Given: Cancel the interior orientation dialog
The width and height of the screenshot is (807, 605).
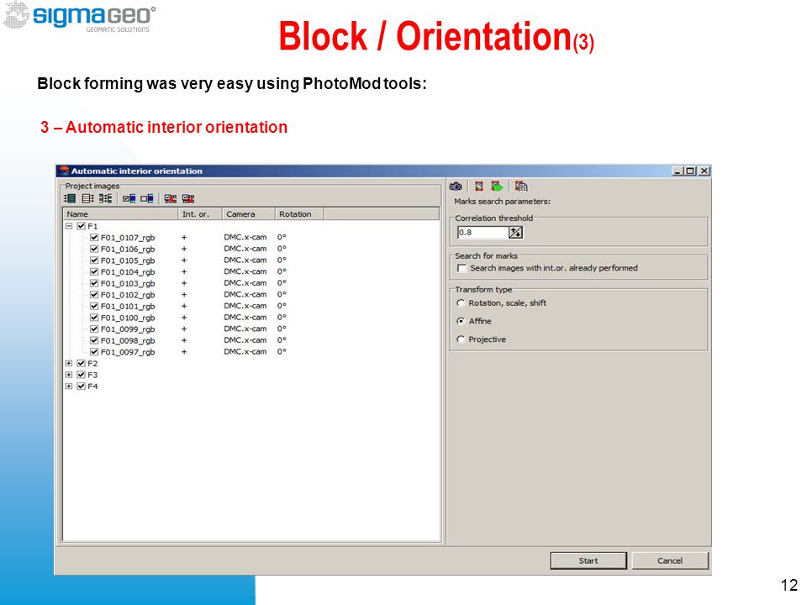Looking at the screenshot, I should point(670,560).
